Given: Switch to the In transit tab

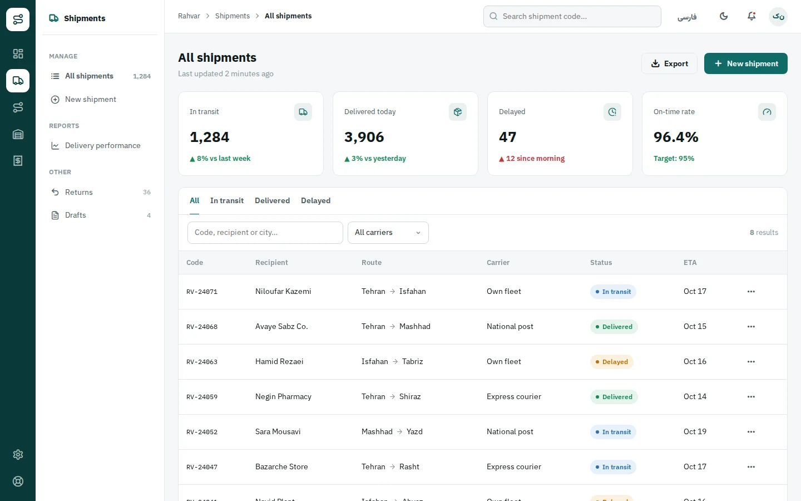Looking at the screenshot, I should coord(227,201).
